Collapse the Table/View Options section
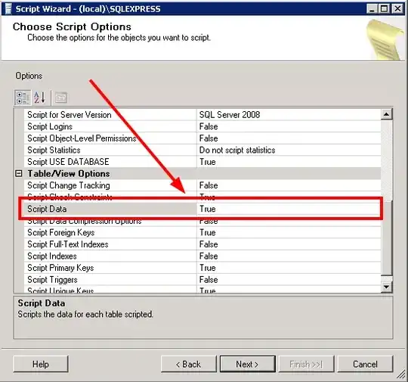The width and height of the screenshot is (408, 382). 19,173
